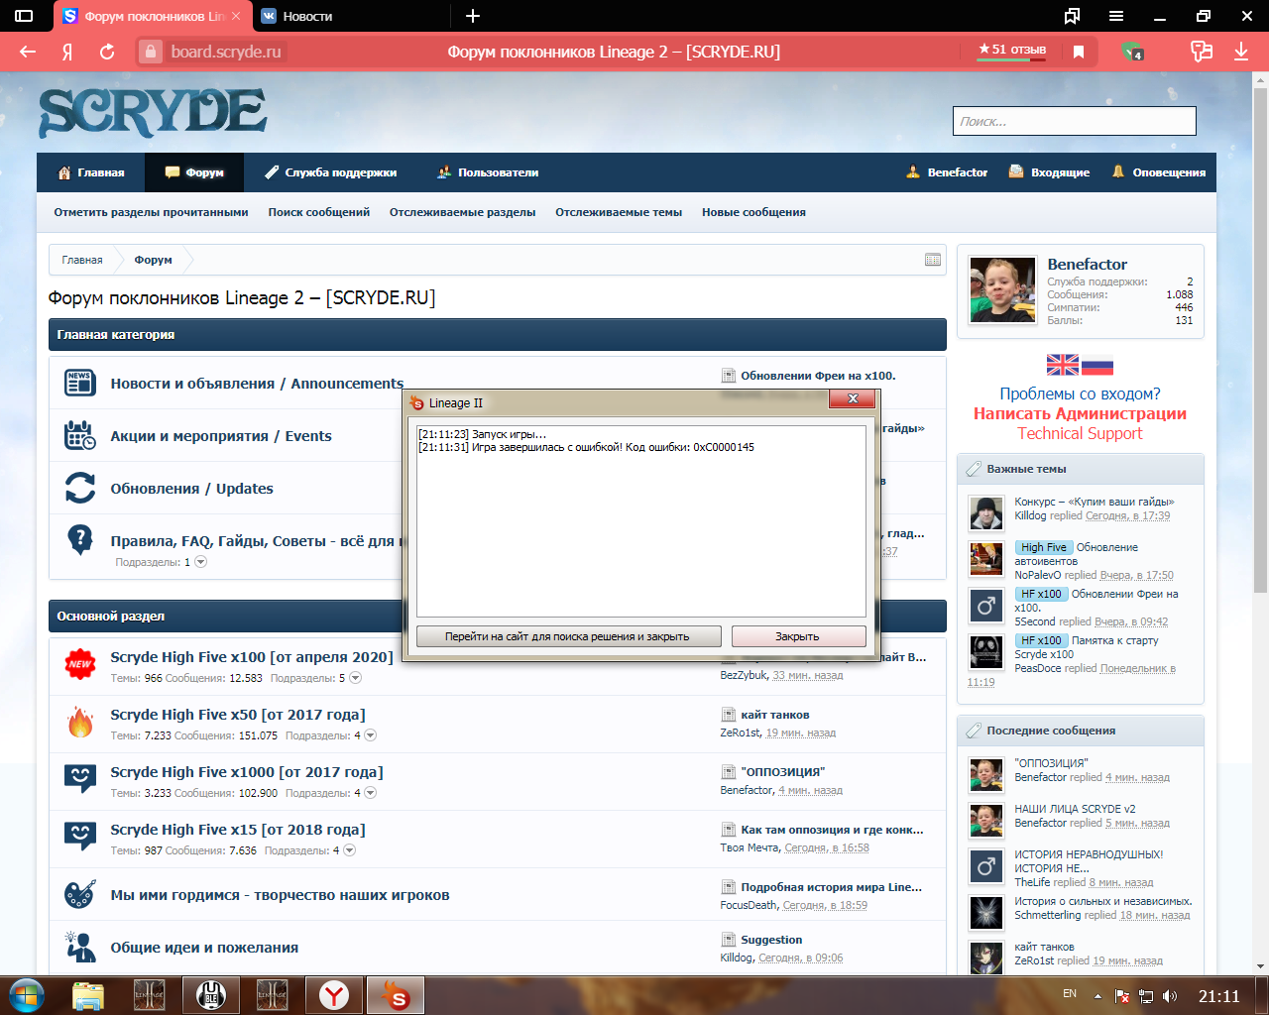Click the forum search input field
The image size is (1269, 1015).
(1074, 121)
